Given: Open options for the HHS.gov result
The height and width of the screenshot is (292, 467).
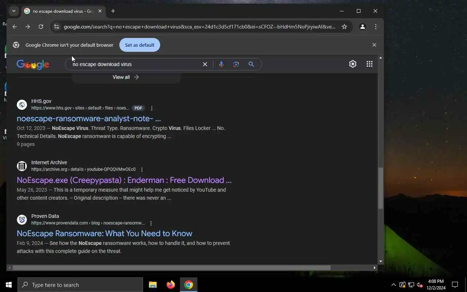Looking at the screenshot, I should click(152, 108).
